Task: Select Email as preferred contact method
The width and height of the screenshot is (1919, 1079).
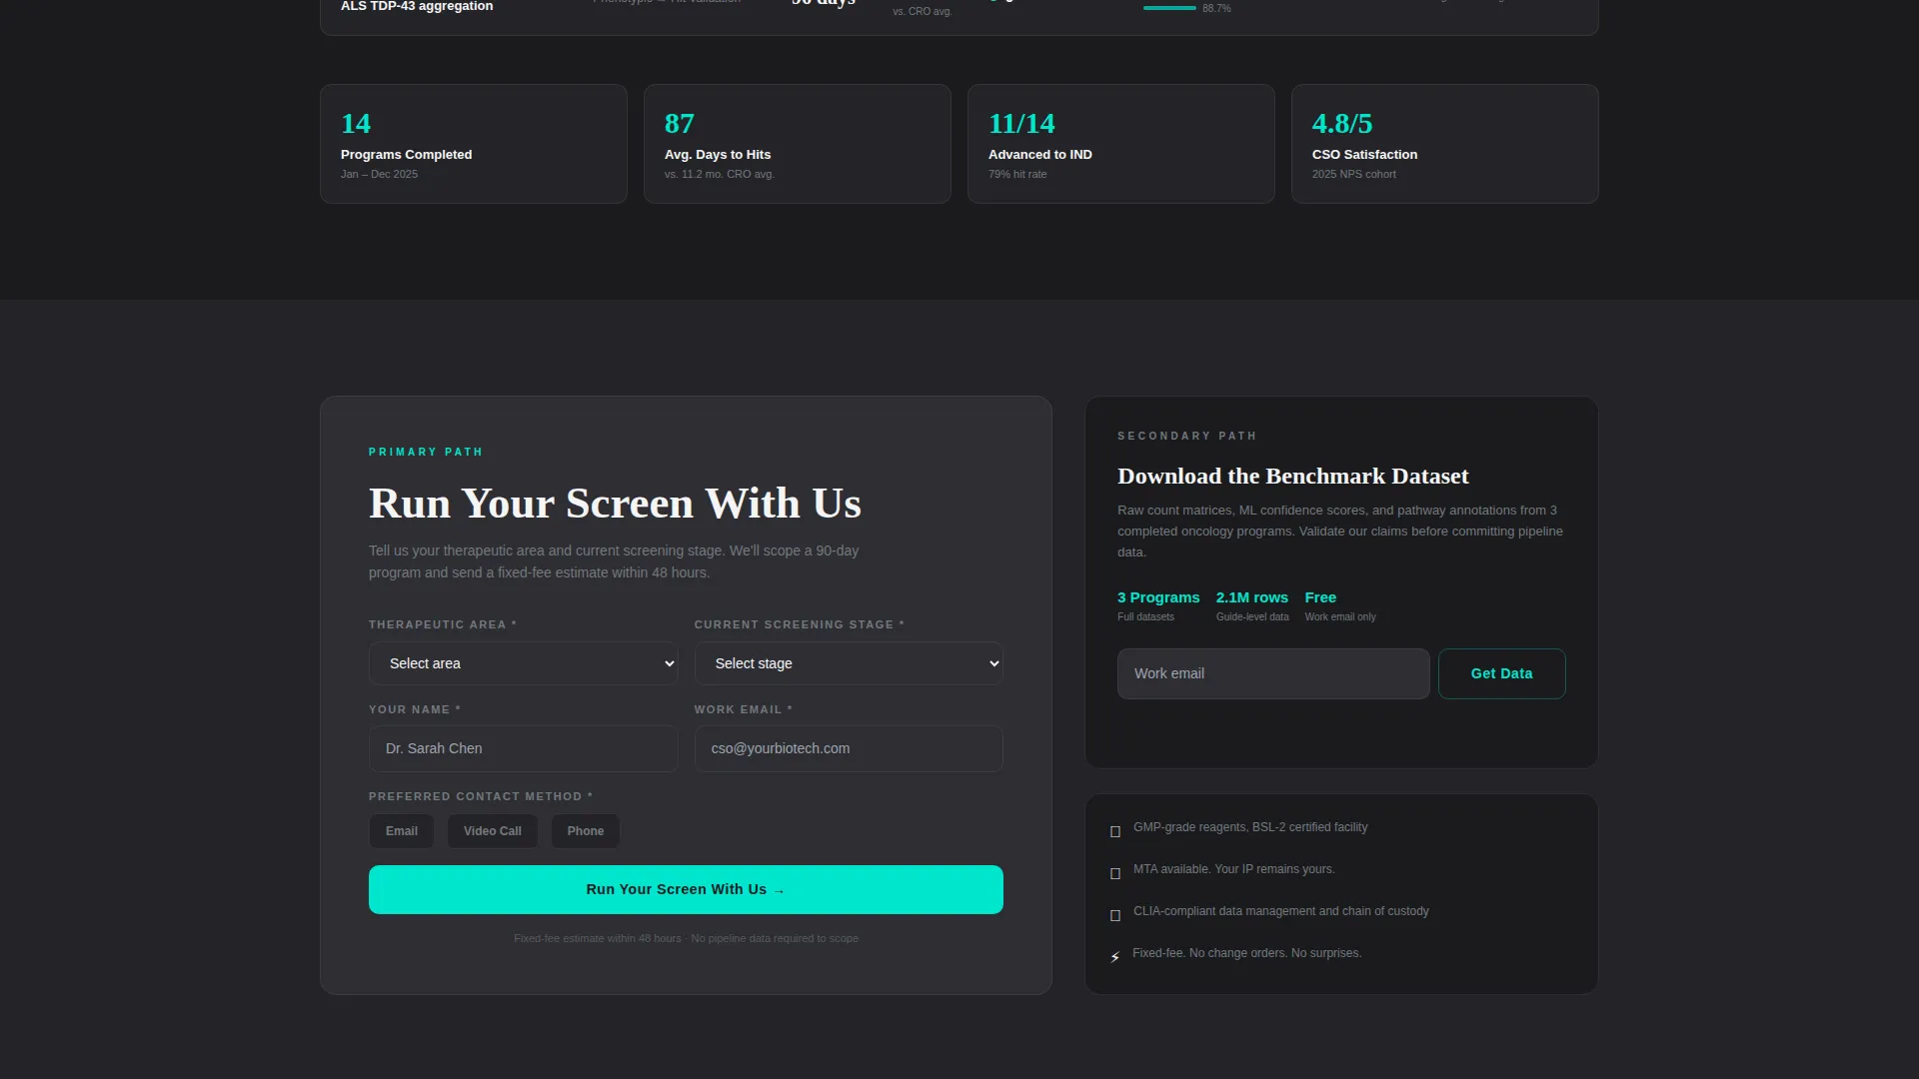Action: coord(402,831)
